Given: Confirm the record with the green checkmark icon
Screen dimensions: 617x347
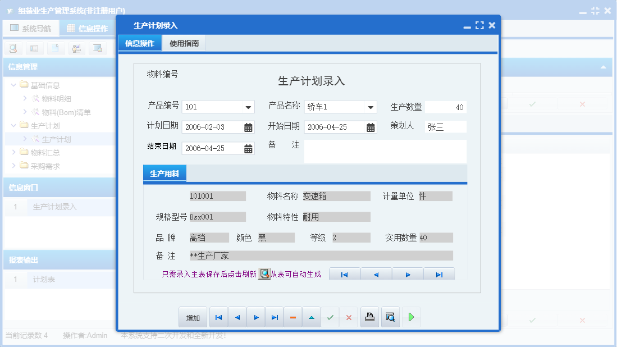Looking at the screenshot, I should point(330,317).
